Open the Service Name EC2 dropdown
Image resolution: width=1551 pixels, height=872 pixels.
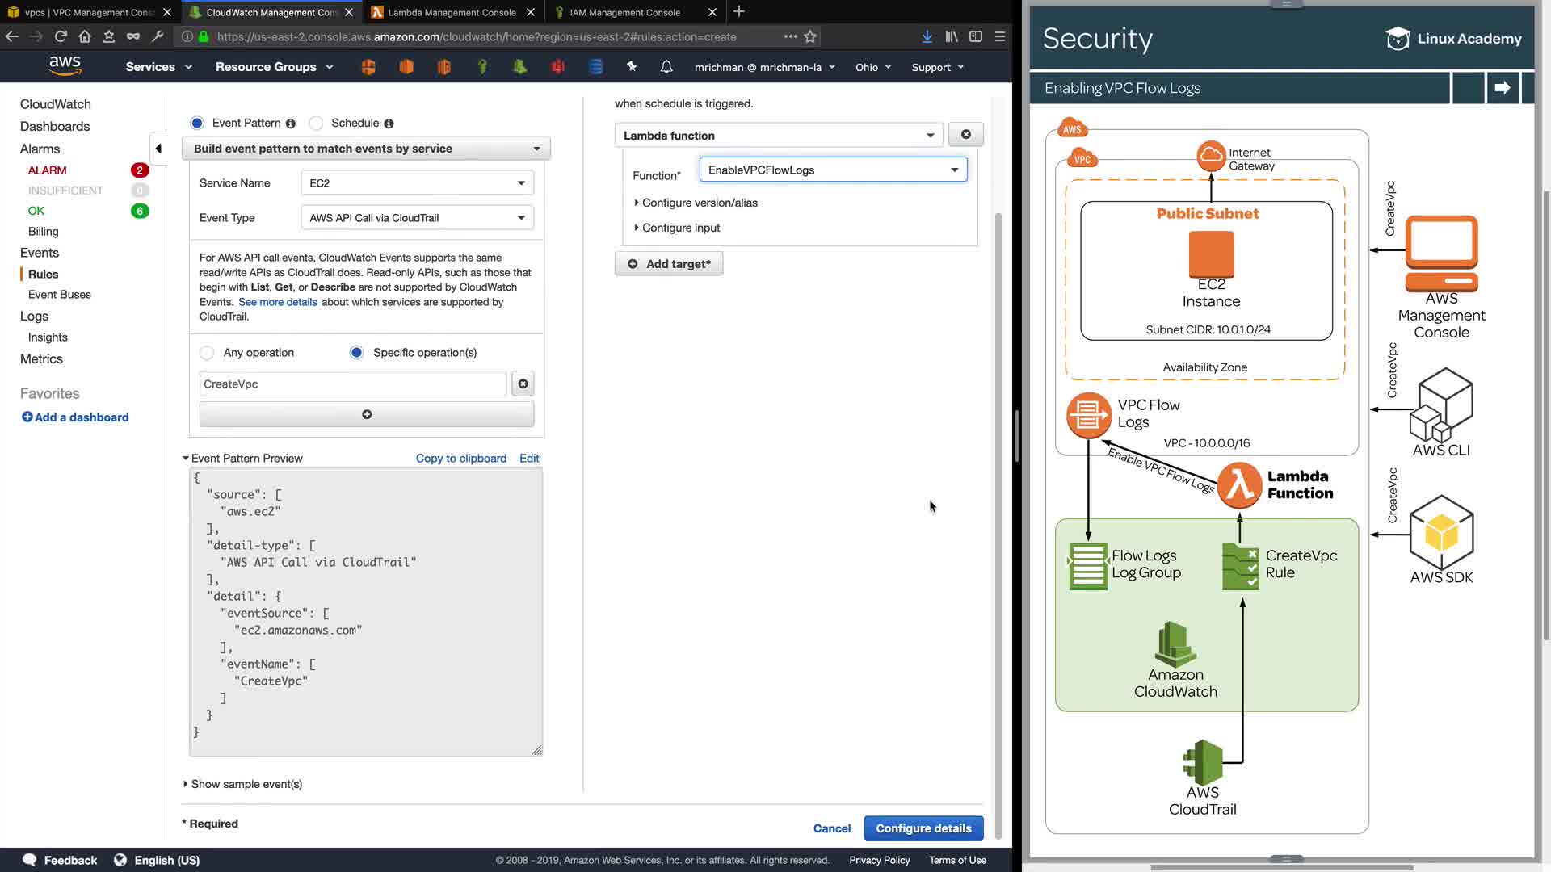point(417,183)
